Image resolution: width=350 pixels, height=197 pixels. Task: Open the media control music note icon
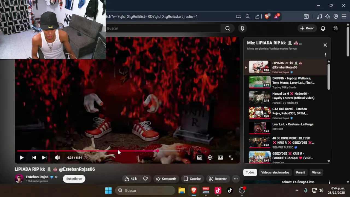pos(319,16)
